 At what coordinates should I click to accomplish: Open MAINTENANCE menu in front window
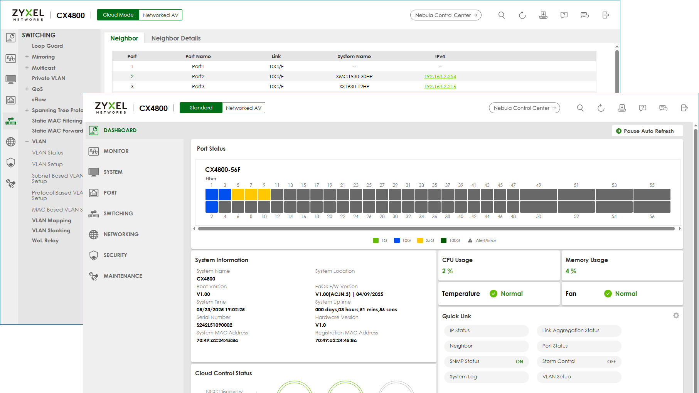[x=123, y=276]
